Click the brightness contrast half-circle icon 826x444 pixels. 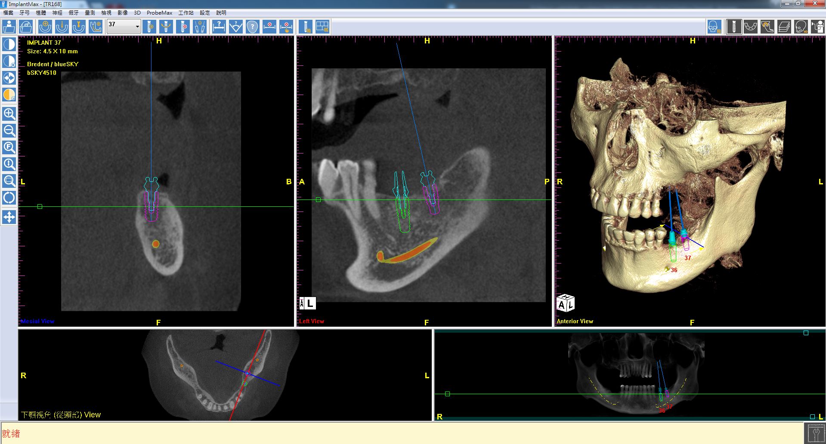point(9,44)
